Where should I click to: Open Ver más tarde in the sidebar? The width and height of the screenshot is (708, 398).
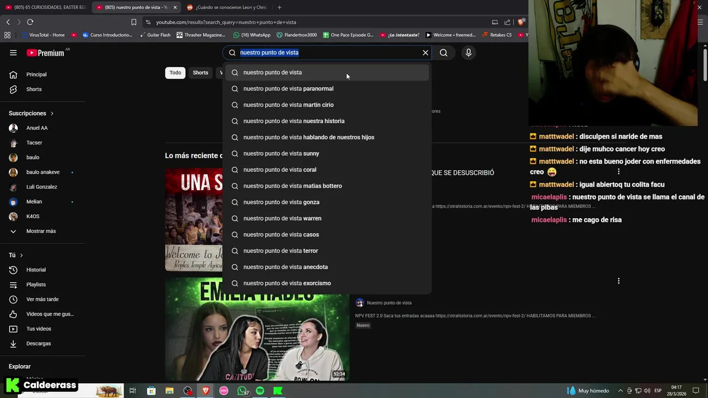[x=43, y=299]
